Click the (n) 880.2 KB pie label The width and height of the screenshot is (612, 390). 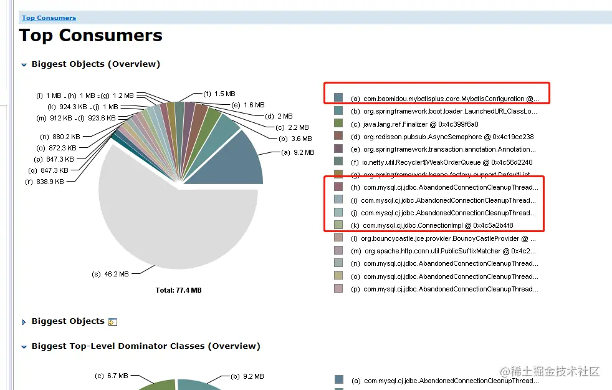[x=60, y=137]
